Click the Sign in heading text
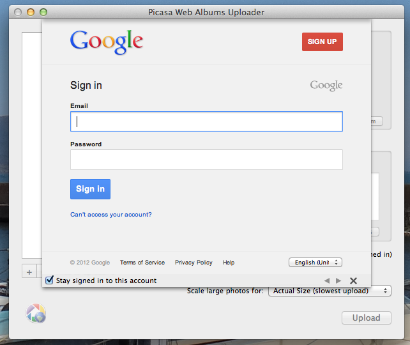The image size is (410, 345). click(x=86, y=86)
